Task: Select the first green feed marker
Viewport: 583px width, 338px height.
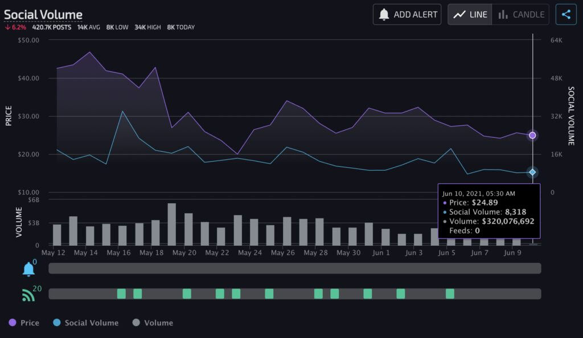Action: coord(121,294)
